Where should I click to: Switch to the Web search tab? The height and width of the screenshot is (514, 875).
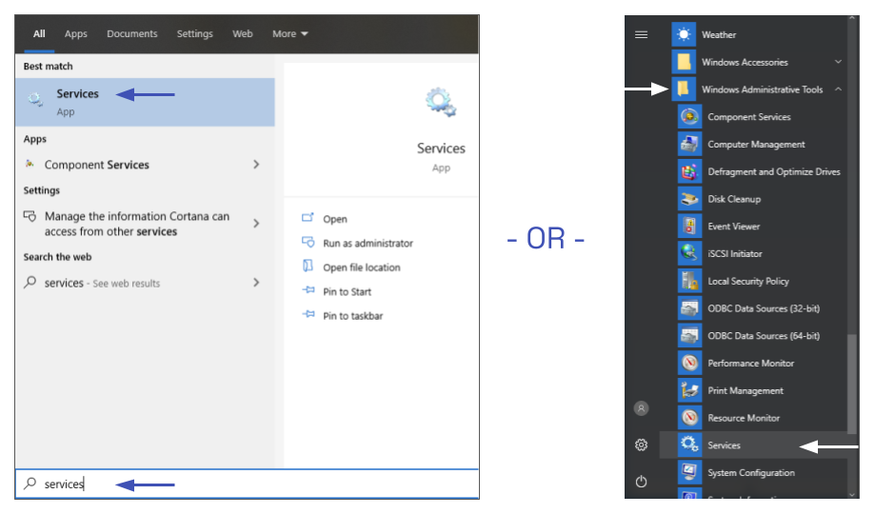tap(243, 34)
